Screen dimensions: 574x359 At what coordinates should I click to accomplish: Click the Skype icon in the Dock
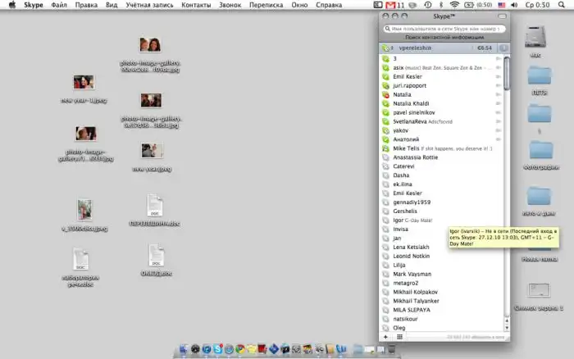pos(217,350)
